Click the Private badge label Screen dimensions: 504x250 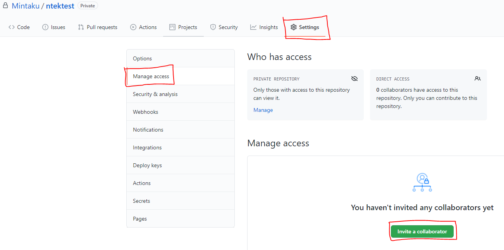[88, 6]
